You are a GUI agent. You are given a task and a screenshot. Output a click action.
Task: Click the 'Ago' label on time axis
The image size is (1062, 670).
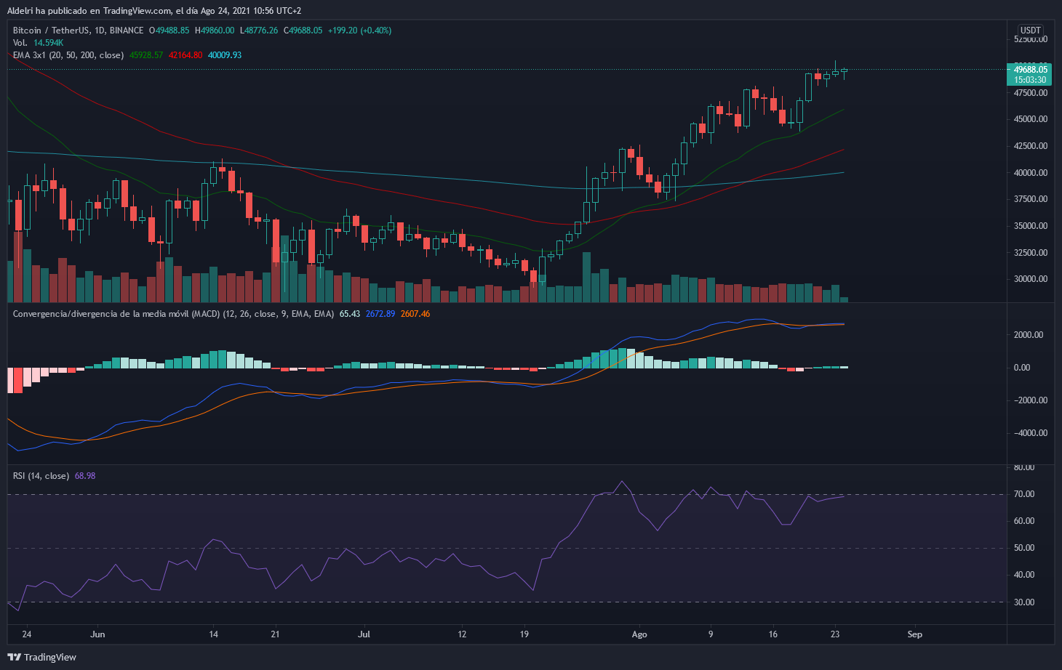click(639, 634)
